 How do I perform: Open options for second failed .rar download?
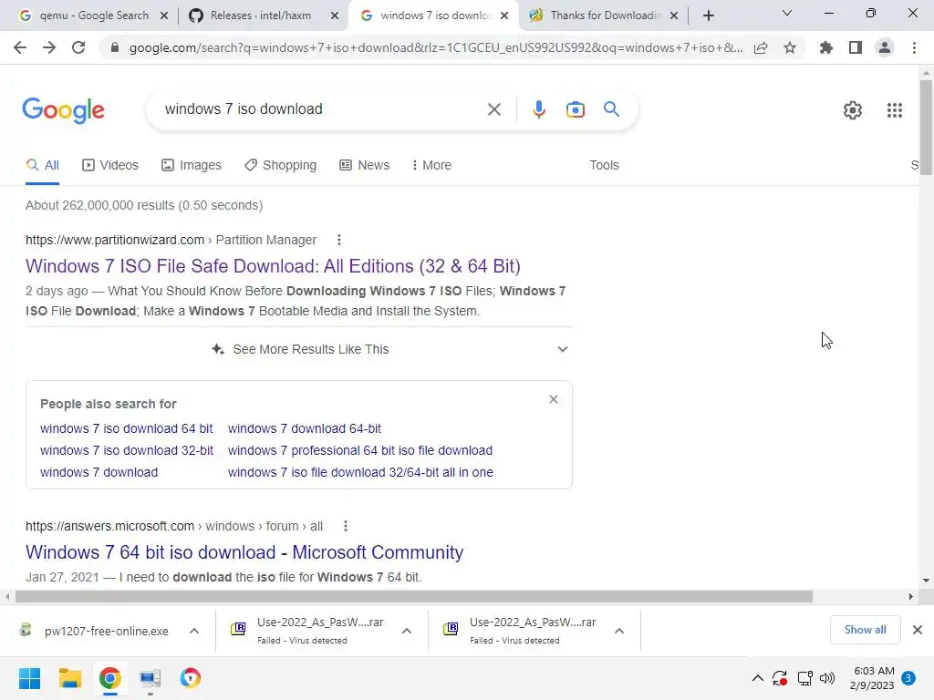619,631
